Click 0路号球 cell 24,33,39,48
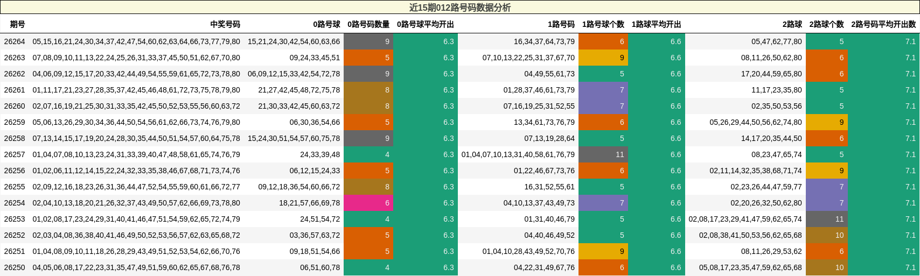The height and width of the screenshot is (276, 920). coord(320,154)
